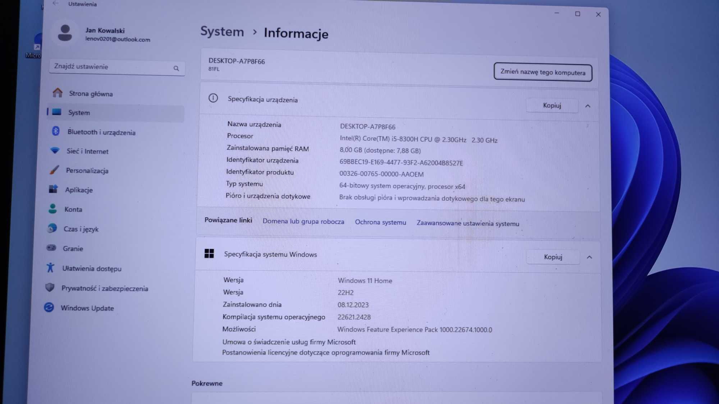Click Zmień nazwę tego komputera button
The height and width of the screenshot is (404, 719).
pos(543,73)
